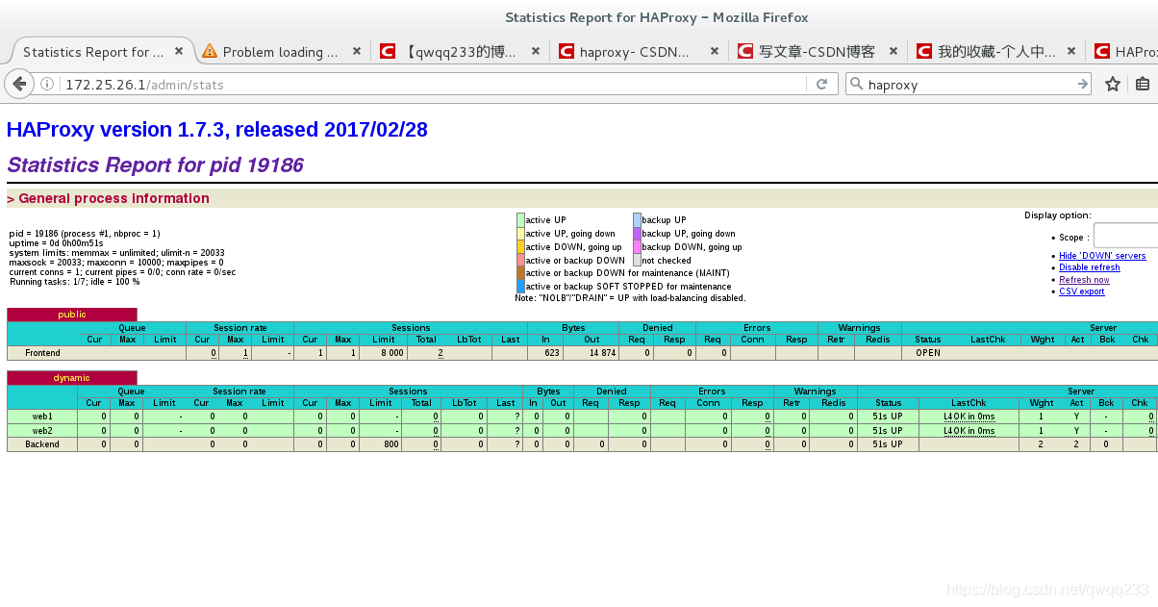This screenshot has height=607, width=1158.
Task: Click the public proxy header
Action: tap(72, 315)
